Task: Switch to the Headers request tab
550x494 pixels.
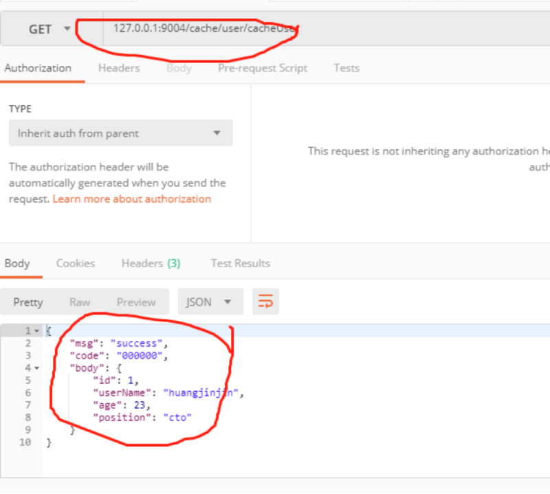Action: pyautogui.click(x=118, y=67)
